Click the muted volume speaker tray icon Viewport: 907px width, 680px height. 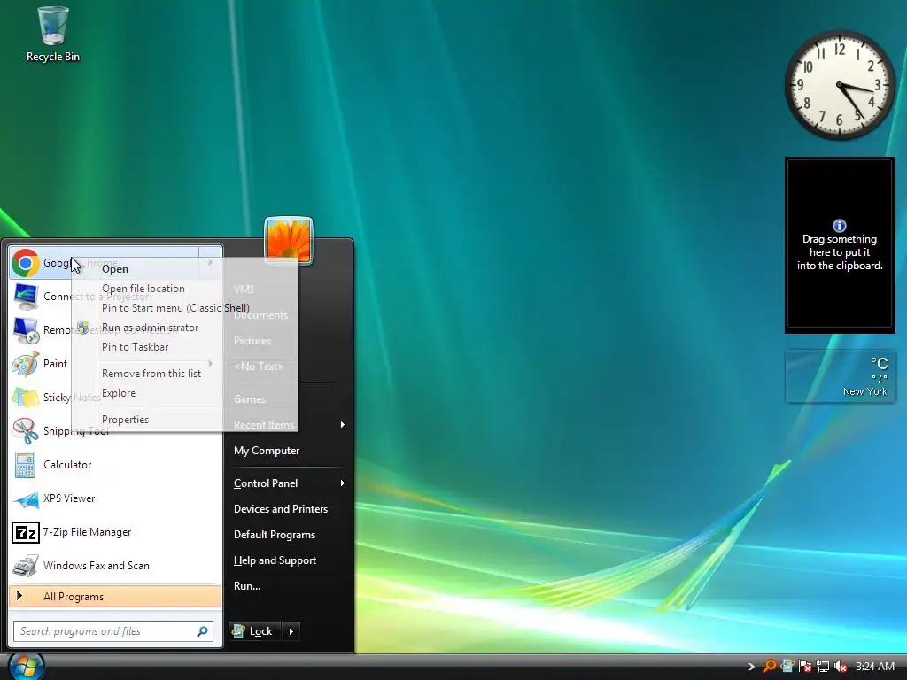tap(841, 666)
